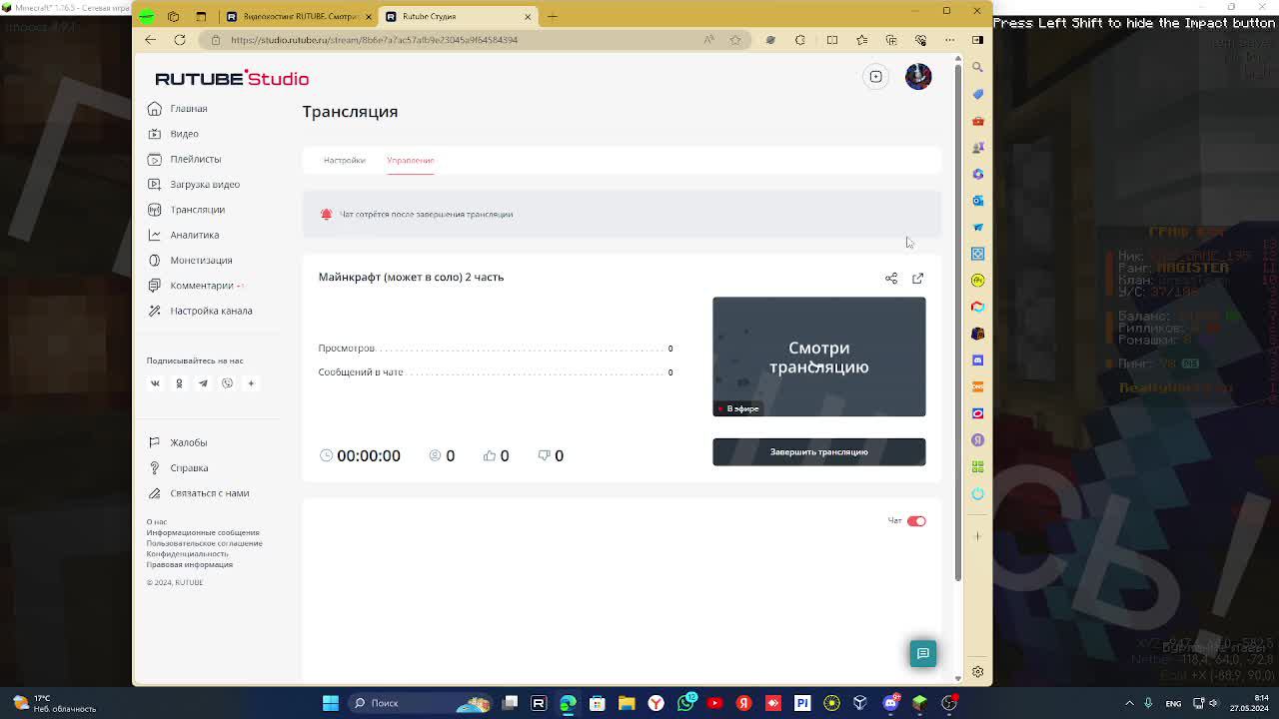Viewport: 1279px width, 719px height.
Task: Open the Главная sidebar item
Action: [x=178, y=109]
